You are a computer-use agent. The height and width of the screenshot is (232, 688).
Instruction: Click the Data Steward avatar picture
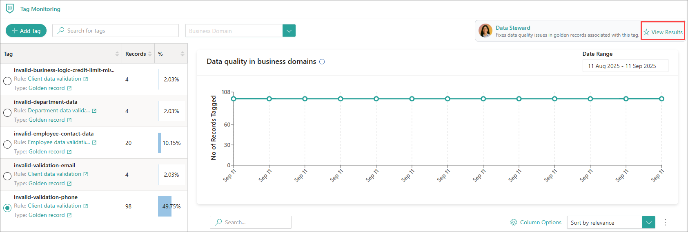coord(485,31)
